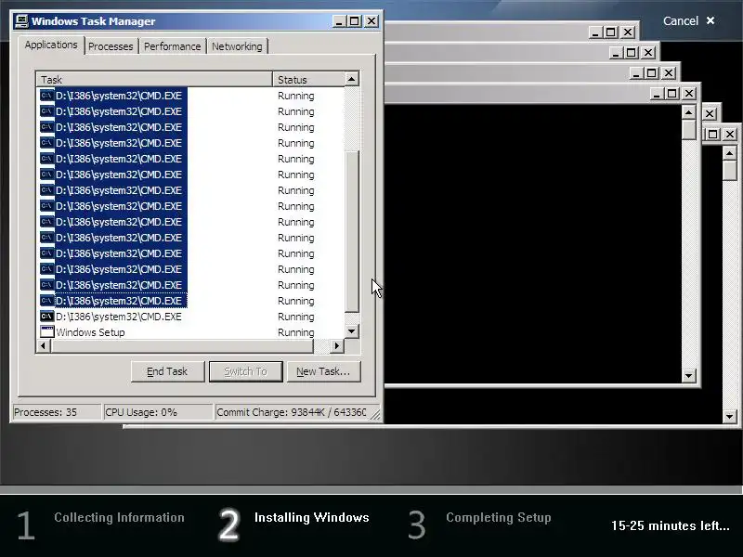Sort the list by the Task column header
Image resolution: width=743 pixels, height=557 pixels.
[x=154, y=79]
